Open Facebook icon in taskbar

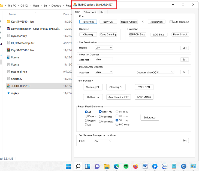(155, 166)
